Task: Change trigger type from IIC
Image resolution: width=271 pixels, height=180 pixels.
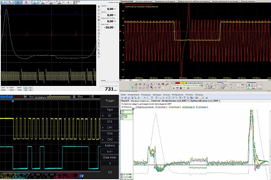Action: pyautogui.click(x=110, y=116)
